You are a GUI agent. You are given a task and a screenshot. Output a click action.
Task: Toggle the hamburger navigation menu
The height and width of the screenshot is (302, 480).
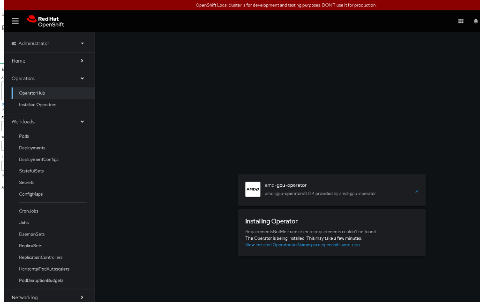coord(15,21)
